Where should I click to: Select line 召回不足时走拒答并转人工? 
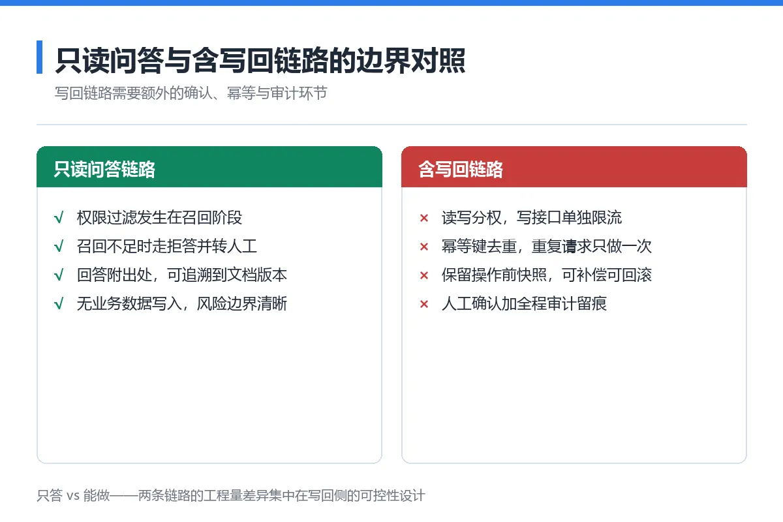click(x=166, y=246)
